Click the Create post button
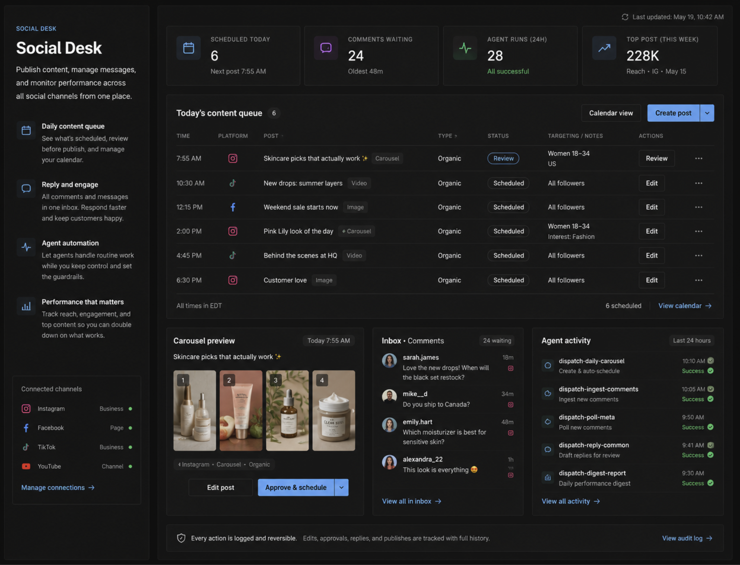Screen dimensions: 740x565 pos(673,113)
